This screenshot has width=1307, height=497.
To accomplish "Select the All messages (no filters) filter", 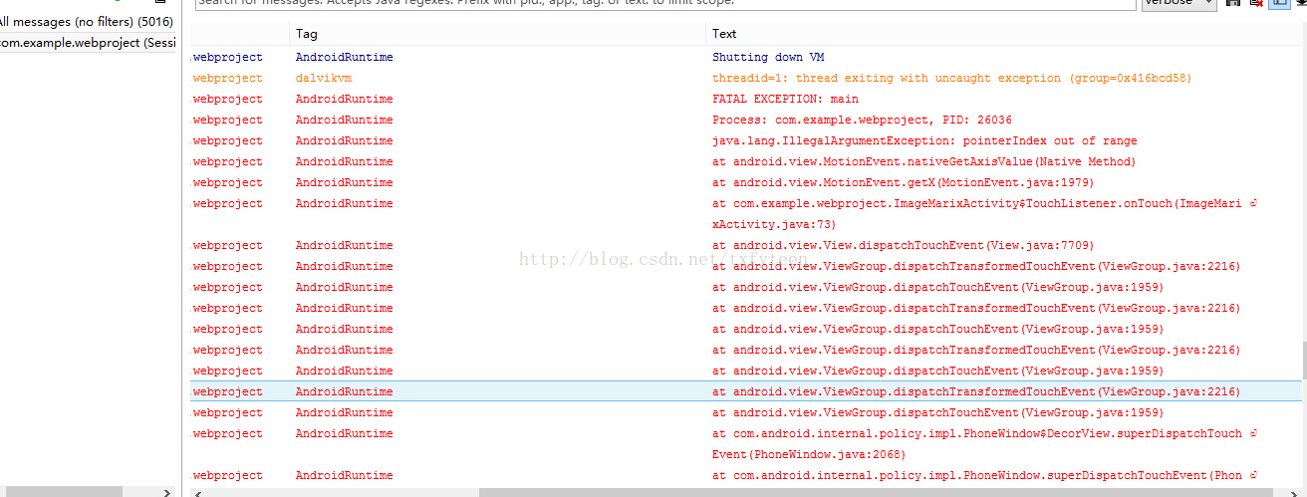I will (x=87, y=22).
